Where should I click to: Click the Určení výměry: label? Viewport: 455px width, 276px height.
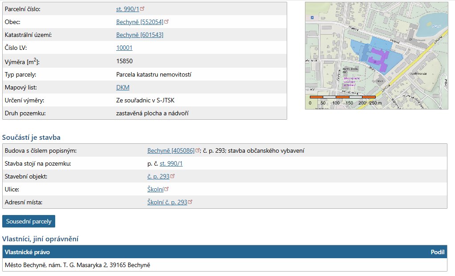[x=24, y=101]
